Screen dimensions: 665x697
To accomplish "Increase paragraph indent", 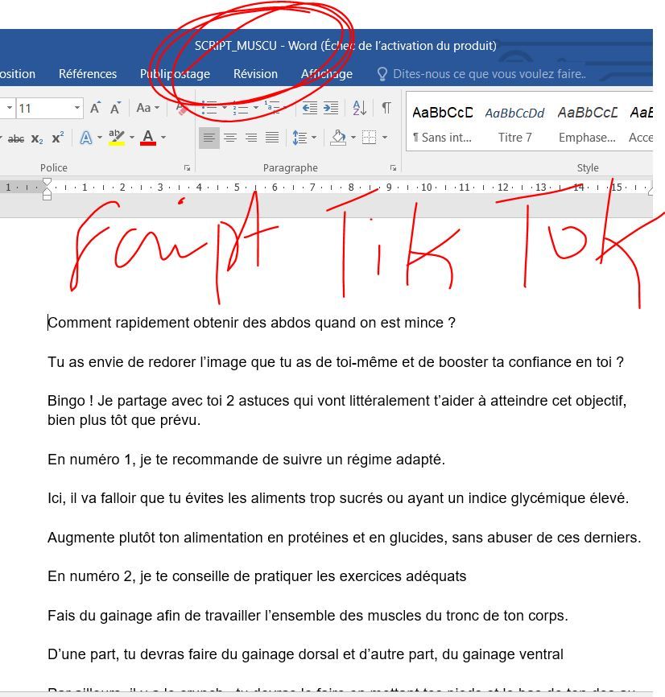I will 330,108.
